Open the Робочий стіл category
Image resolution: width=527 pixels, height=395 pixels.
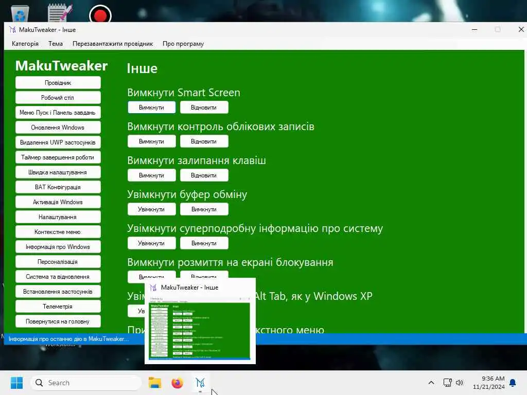pos(58,98)
